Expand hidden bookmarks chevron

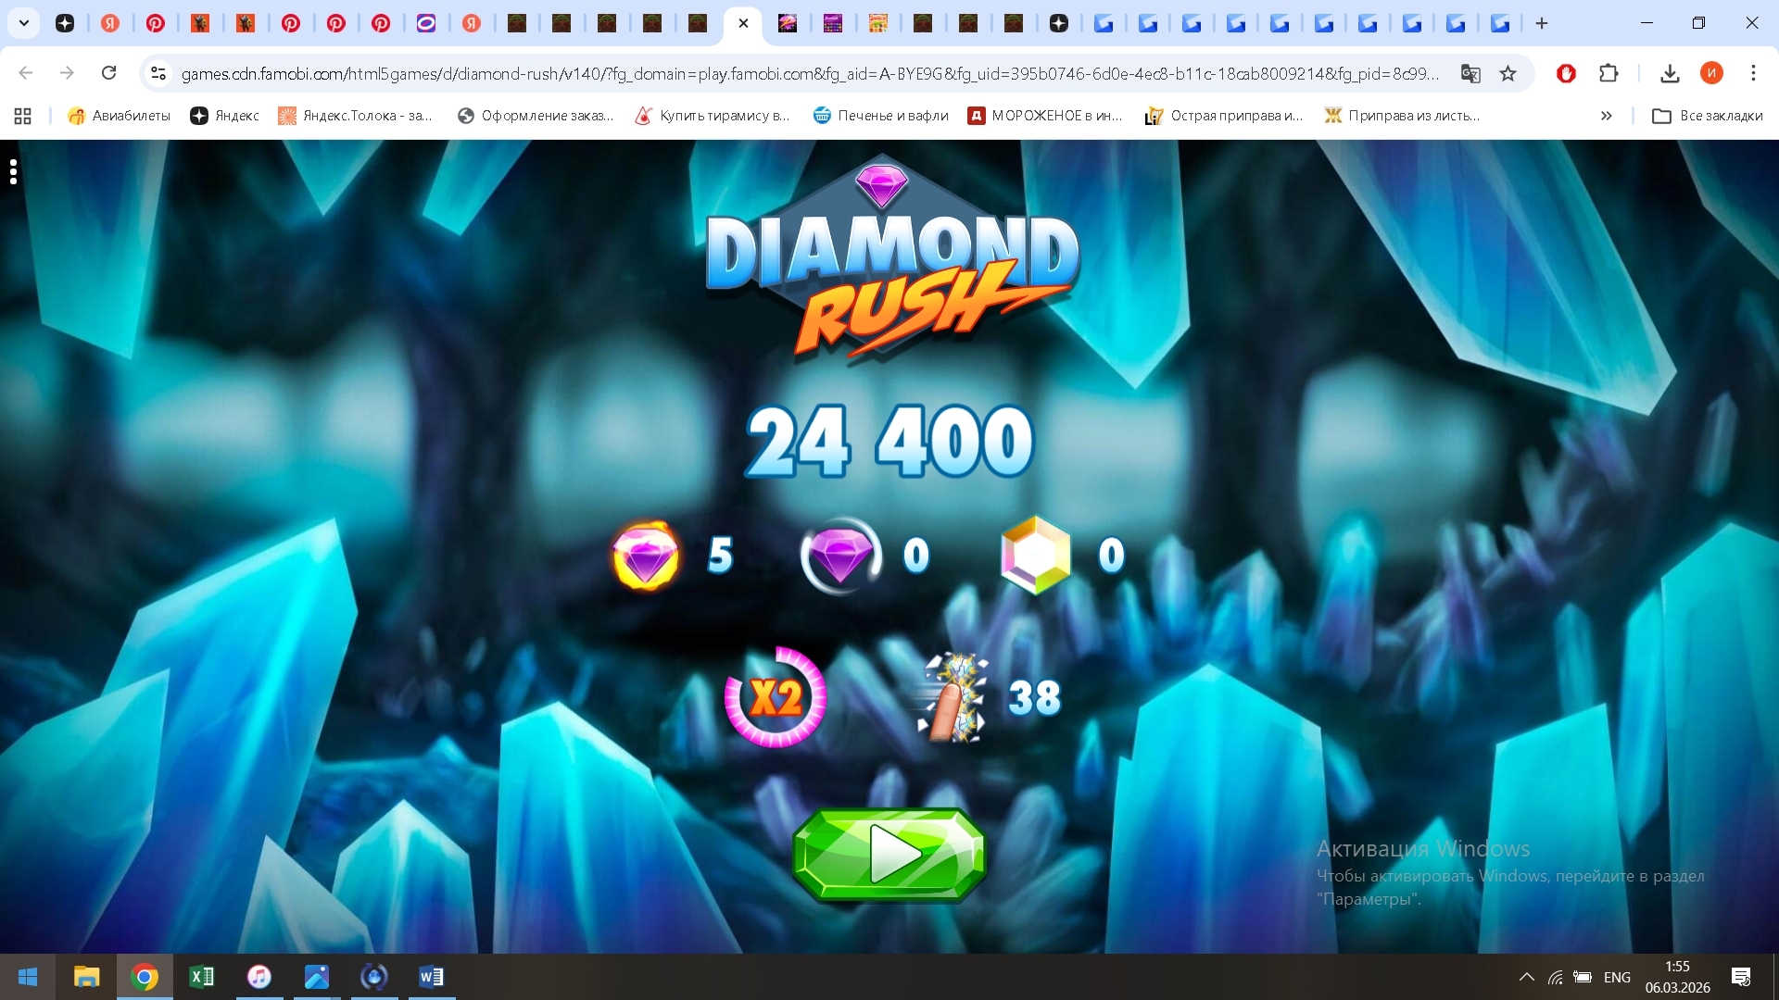pos(1606,116)
